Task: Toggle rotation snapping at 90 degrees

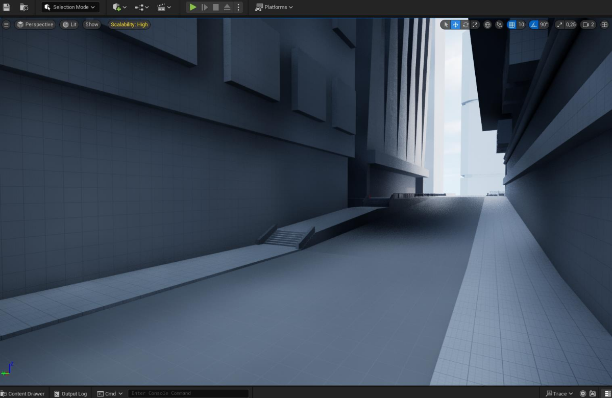Action: (x=534, y=24)
